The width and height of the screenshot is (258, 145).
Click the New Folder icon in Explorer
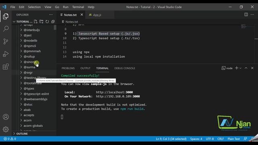[41, 21]
